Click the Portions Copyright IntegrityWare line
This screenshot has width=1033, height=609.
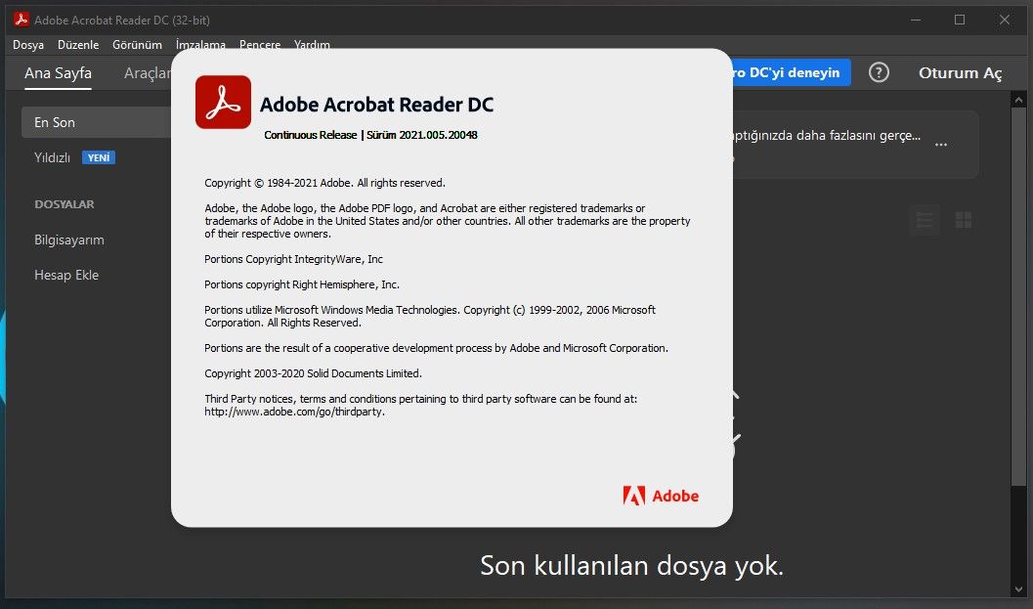tap(293, 259)
